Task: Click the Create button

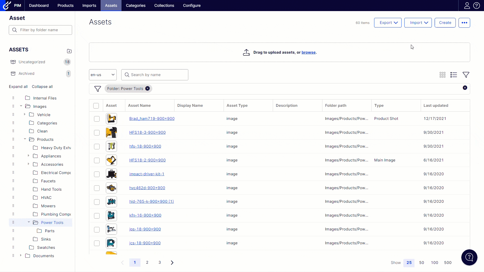Action: click(x=445, y=23)
